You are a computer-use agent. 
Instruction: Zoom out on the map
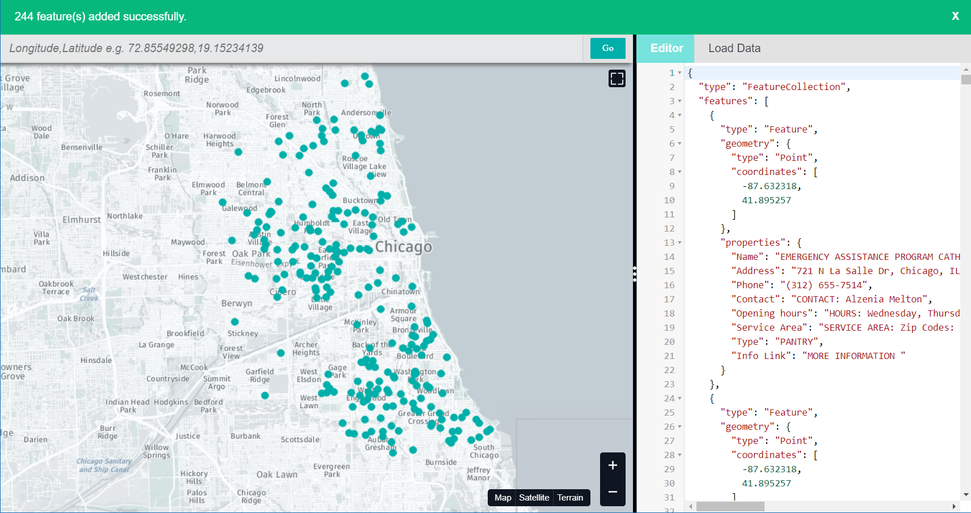pyautogui.click(x=613, y=492)
